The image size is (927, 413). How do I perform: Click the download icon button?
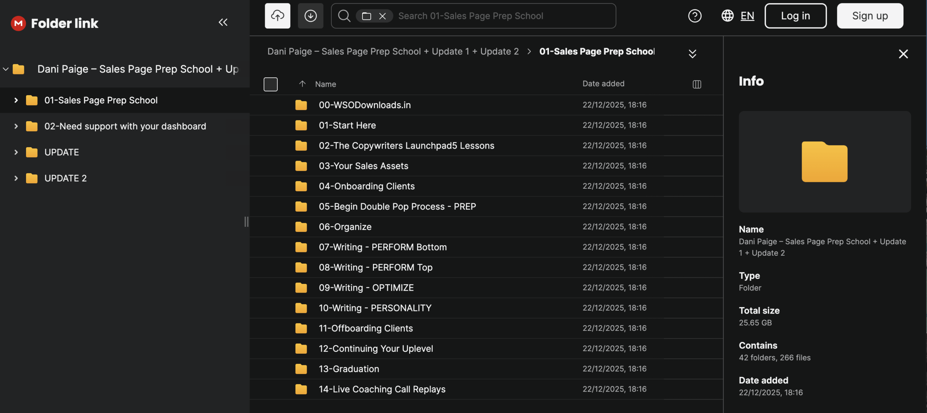[310, 16]
